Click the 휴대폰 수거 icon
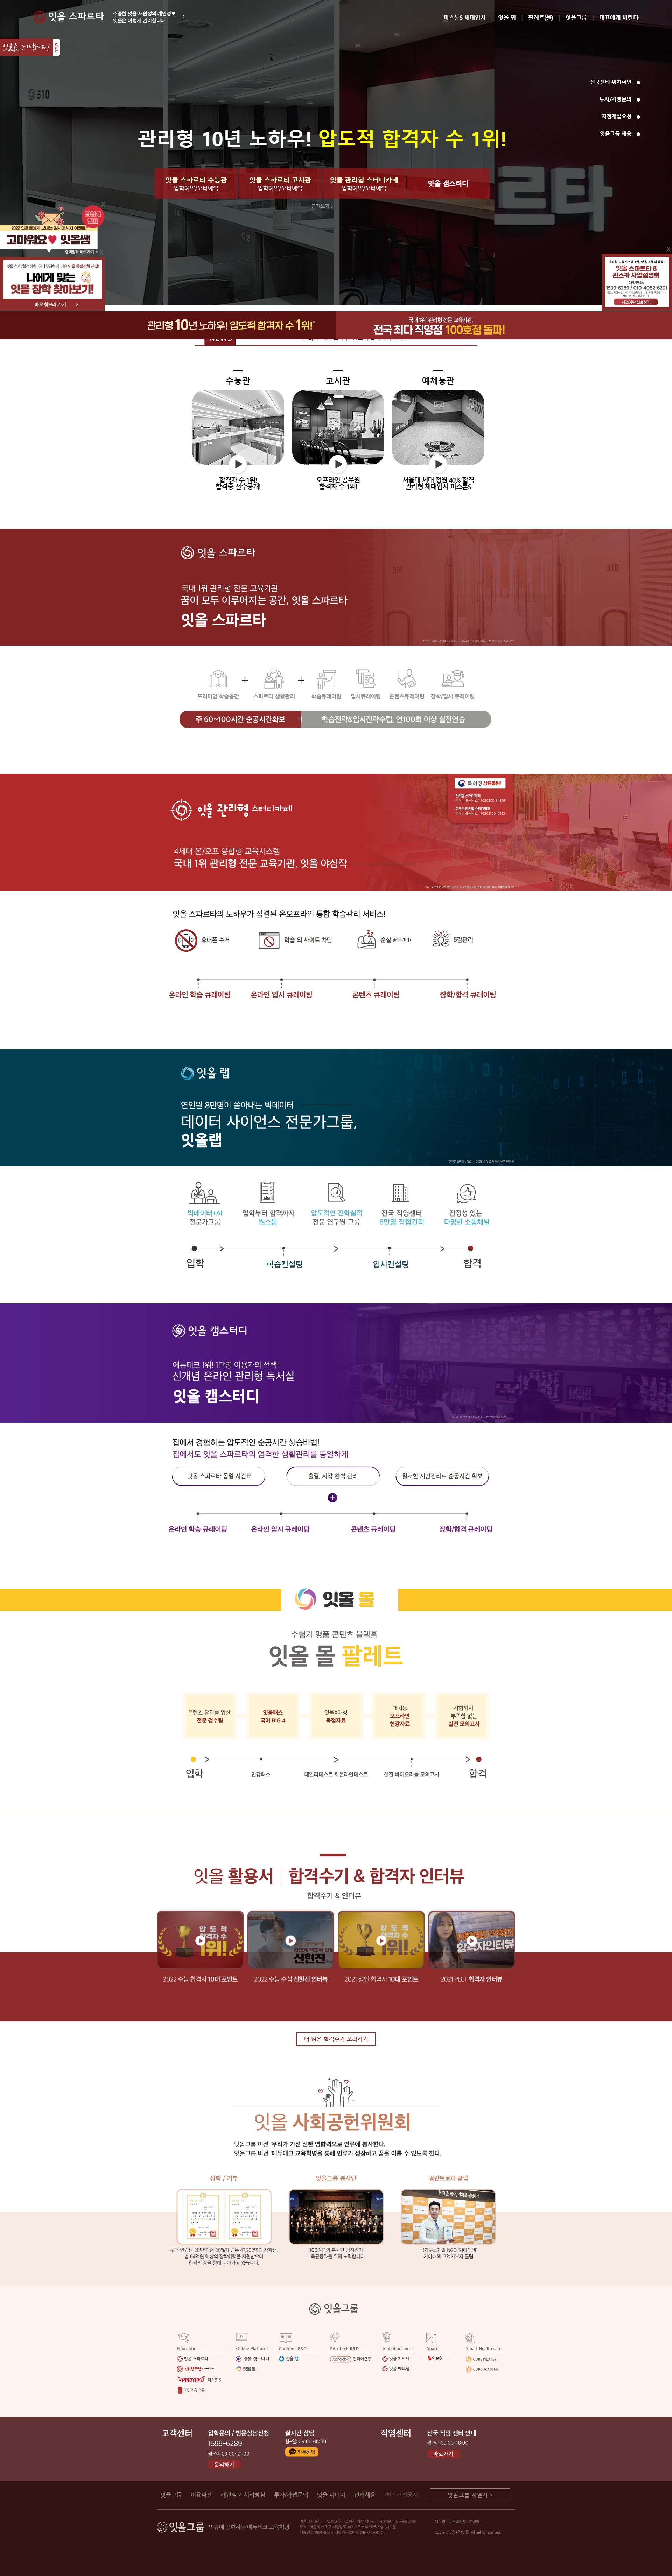 click(x=186, y=940)
